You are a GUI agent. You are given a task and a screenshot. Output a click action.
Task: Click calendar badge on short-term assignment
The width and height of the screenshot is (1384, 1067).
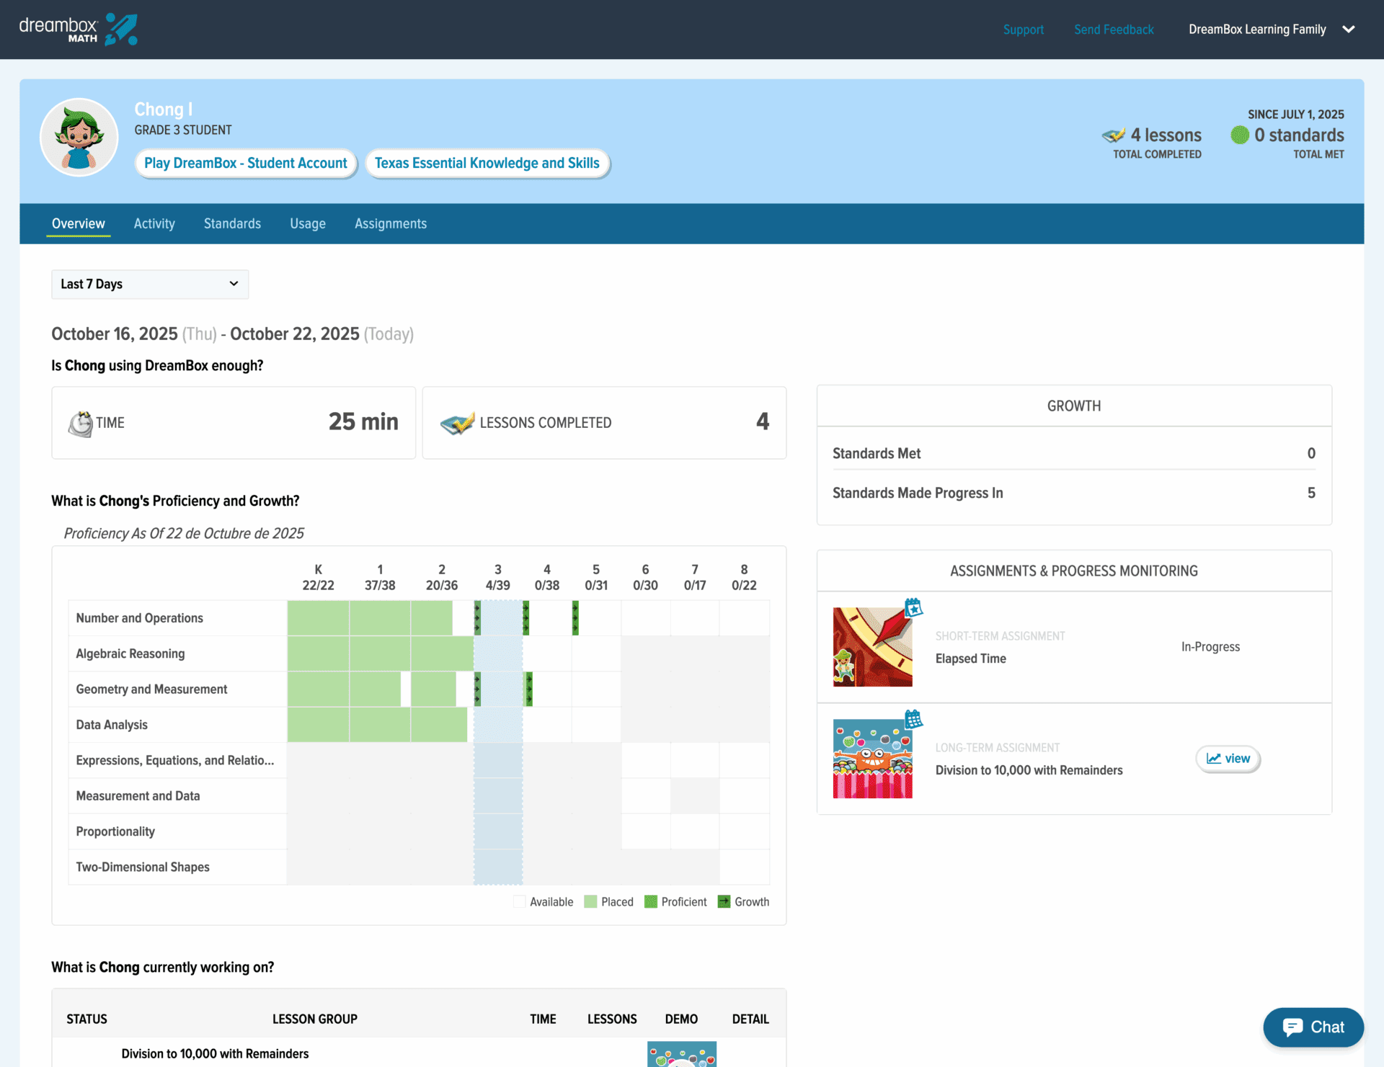coord(913,607)
